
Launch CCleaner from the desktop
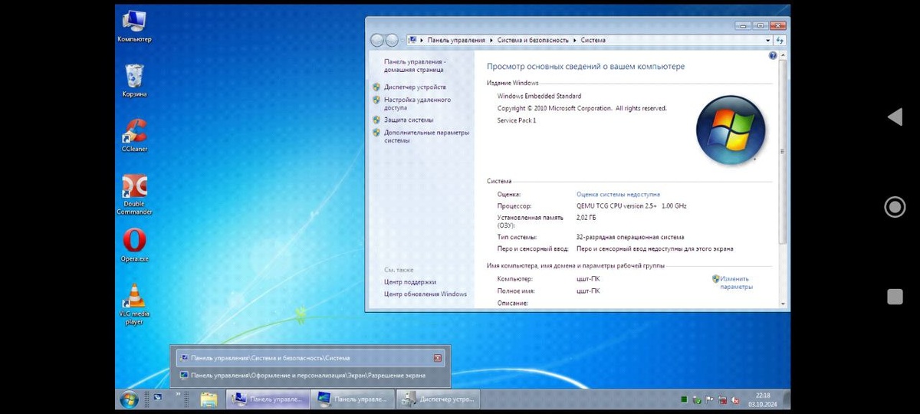(134, 135)
